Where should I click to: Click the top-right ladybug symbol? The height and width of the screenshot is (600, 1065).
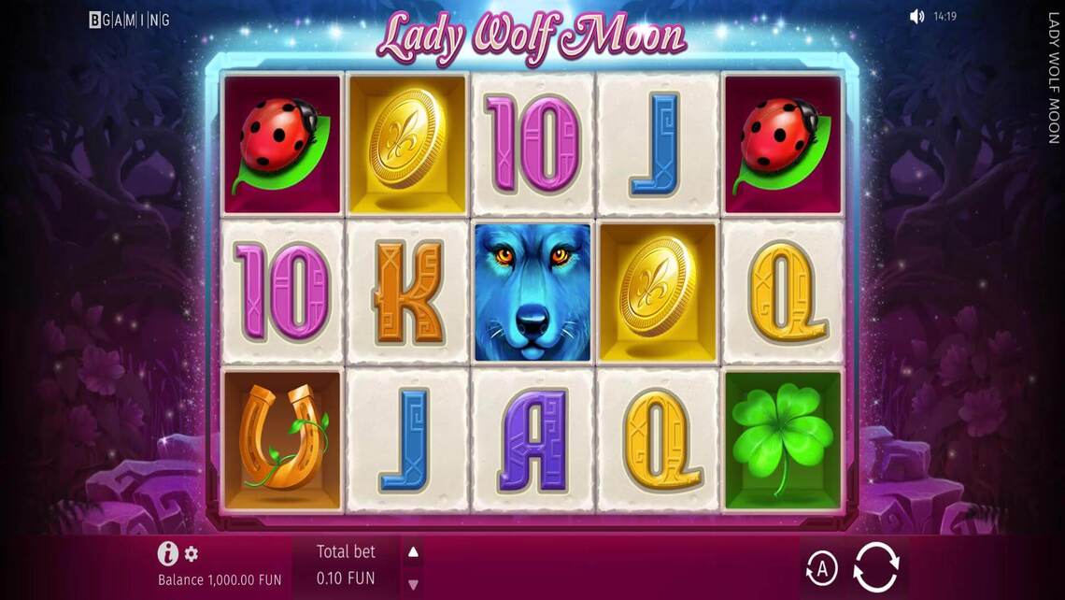click(x=783, y=145)
